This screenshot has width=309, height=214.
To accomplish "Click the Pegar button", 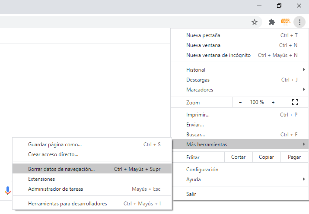I will click(x=294, y=157).
